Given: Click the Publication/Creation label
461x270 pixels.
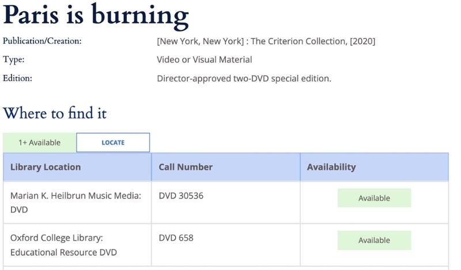Looking at the screenshot, I should (42, 41).
